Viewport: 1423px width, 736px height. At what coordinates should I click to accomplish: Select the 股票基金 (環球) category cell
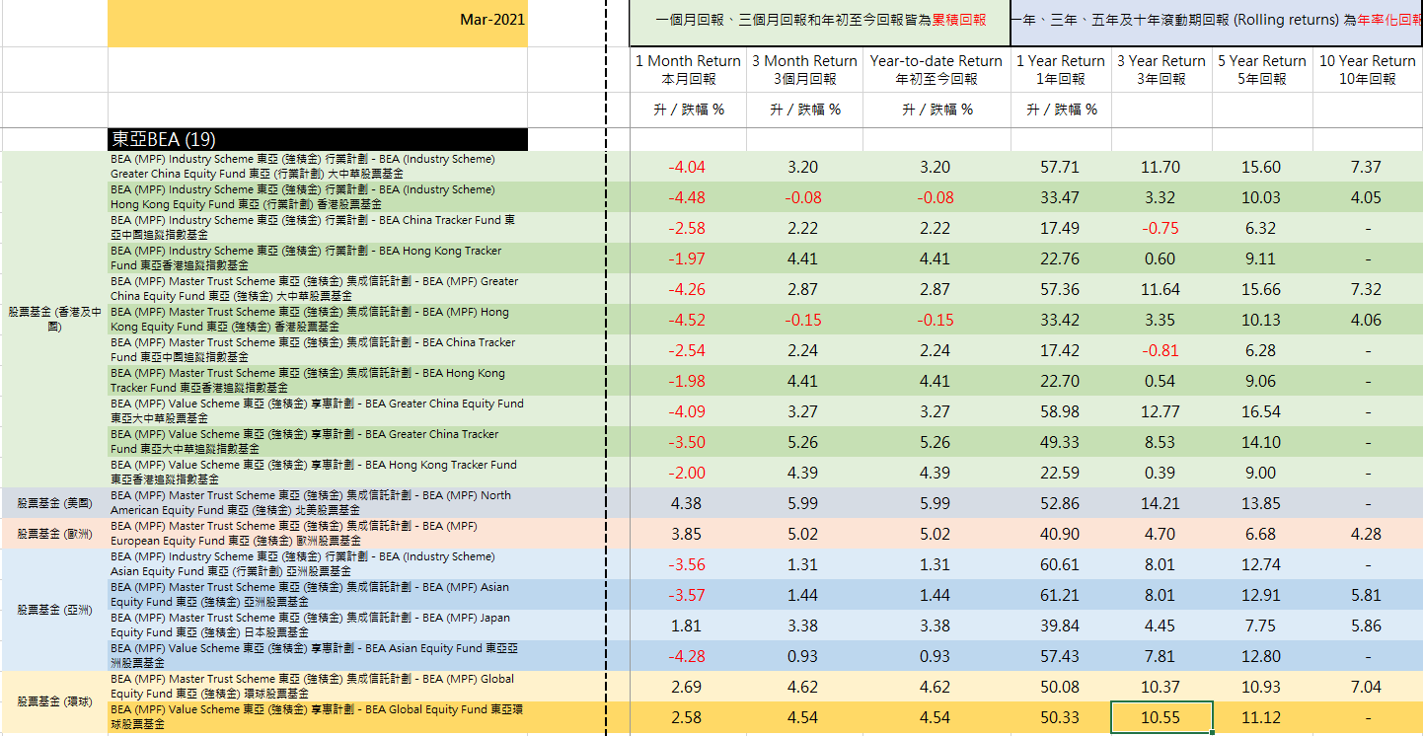pyautogui.click(x=54, y=701)
